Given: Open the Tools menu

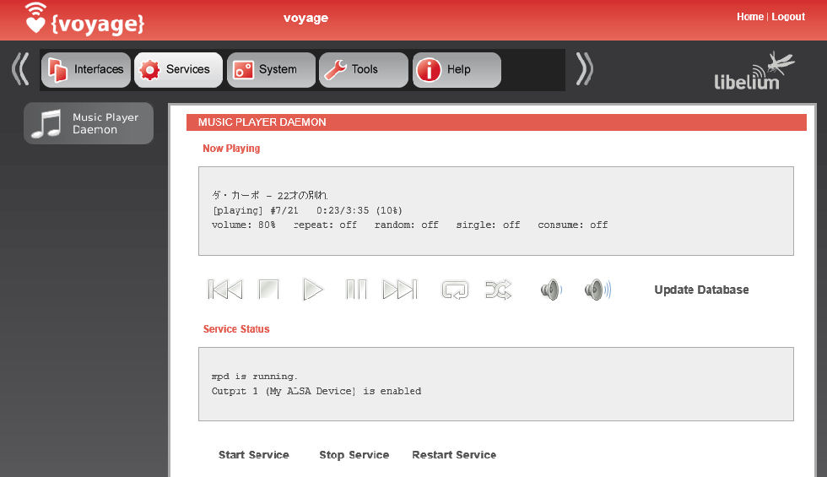Looking at the screenshot, I should (x=363, y=70).
